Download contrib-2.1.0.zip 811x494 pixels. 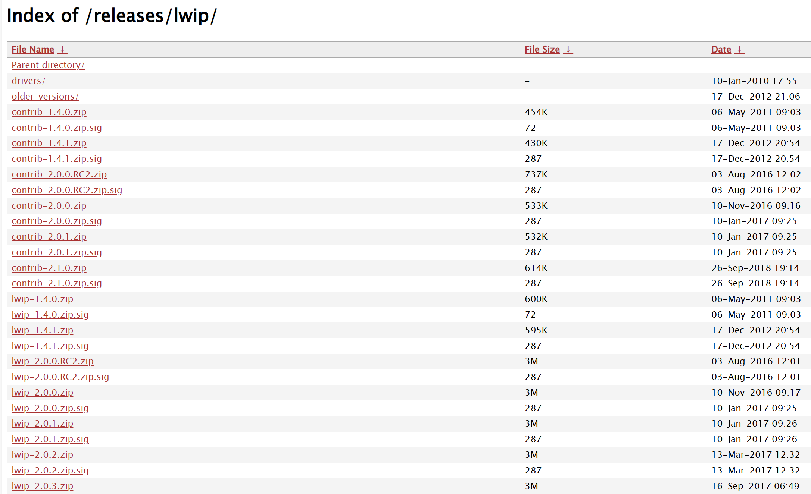49,268
